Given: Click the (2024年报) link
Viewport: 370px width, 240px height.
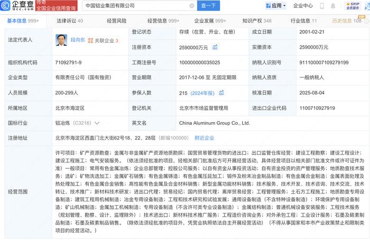Looking at the screenshot, I should coord(202,93).
